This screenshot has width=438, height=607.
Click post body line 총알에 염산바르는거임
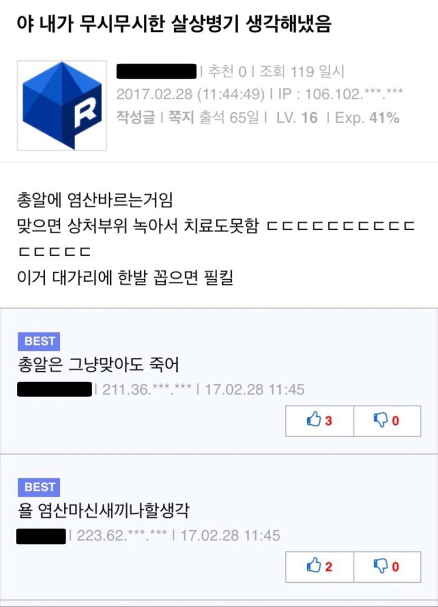[95, 200]
